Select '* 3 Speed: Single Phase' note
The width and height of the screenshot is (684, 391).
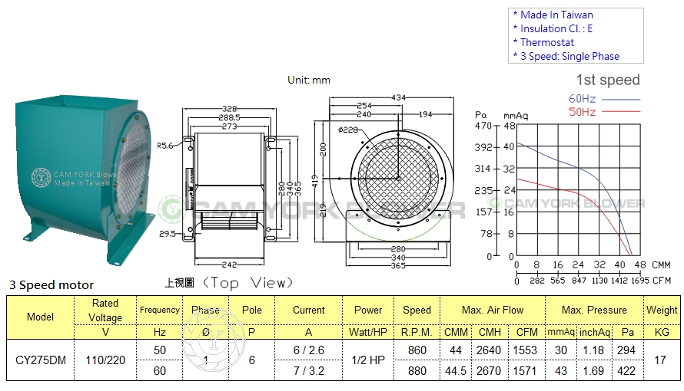566,56
